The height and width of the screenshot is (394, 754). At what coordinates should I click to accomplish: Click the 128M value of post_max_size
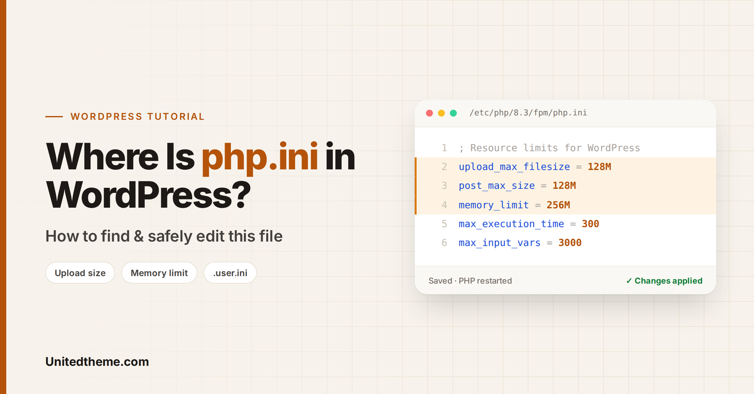coord(564,186)
